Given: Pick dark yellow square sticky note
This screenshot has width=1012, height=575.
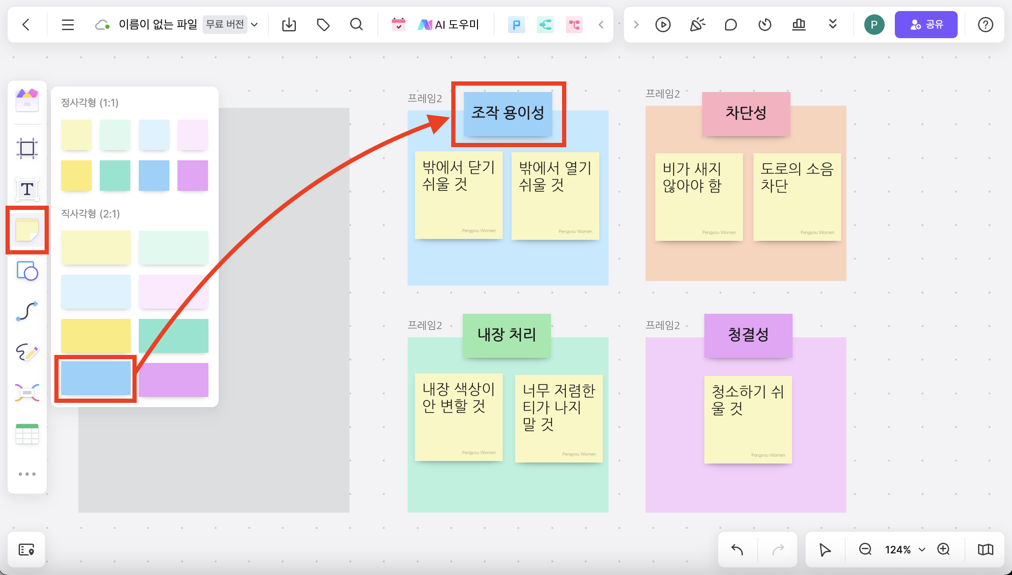Looking at the screenshot, I should pos(76,176).
